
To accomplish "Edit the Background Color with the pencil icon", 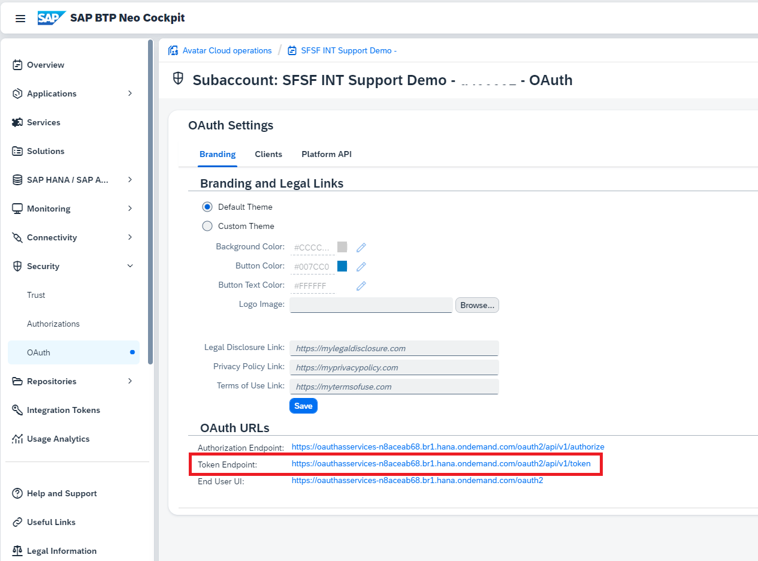I will click(x=361, y=247).
